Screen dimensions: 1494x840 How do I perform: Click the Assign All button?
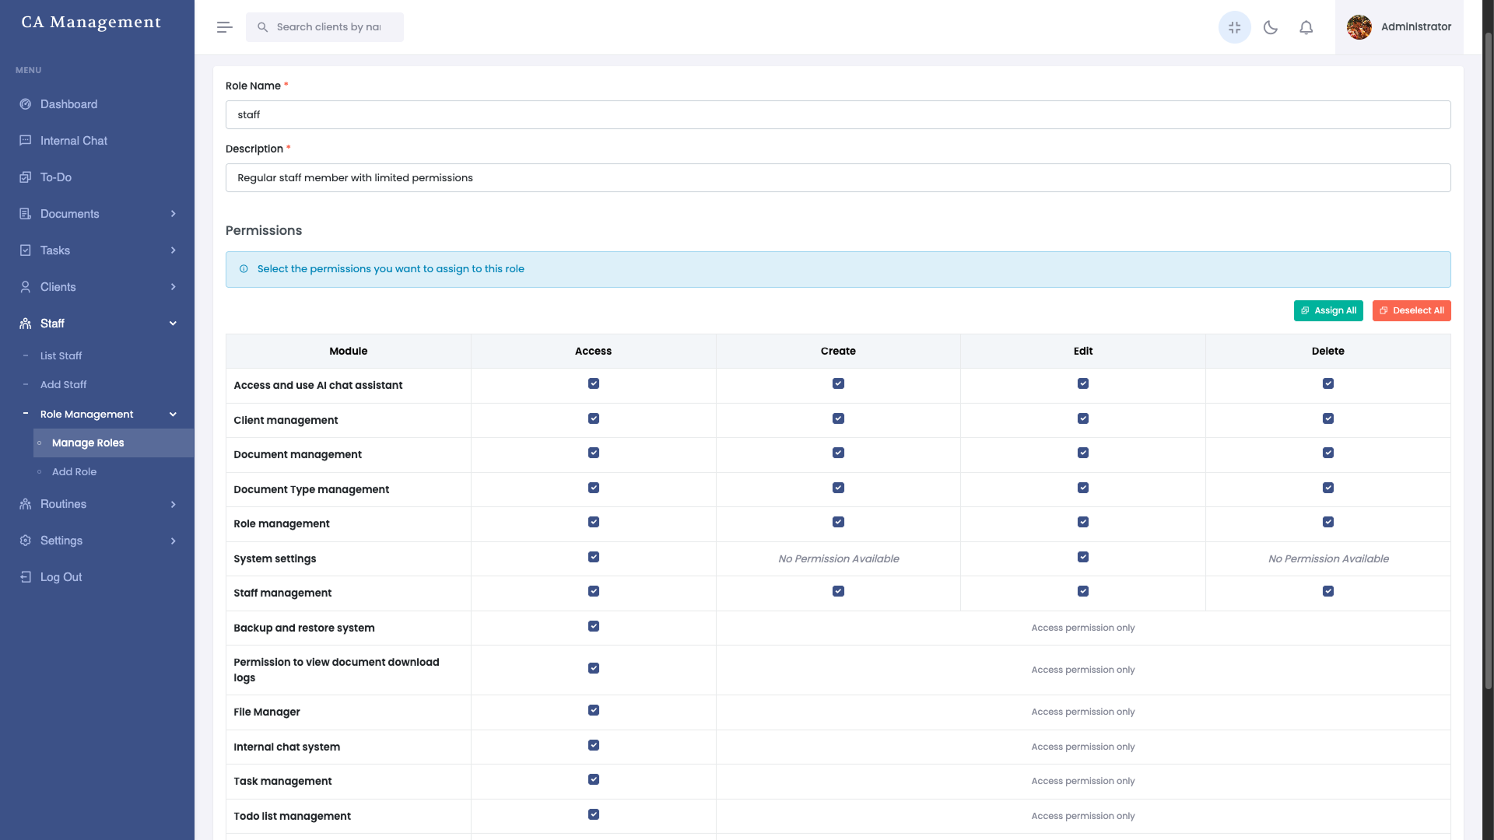tap(1328, 310)
